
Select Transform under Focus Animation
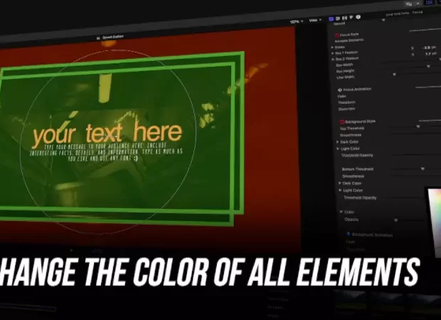pyautogui.click(x=347, y=102)
